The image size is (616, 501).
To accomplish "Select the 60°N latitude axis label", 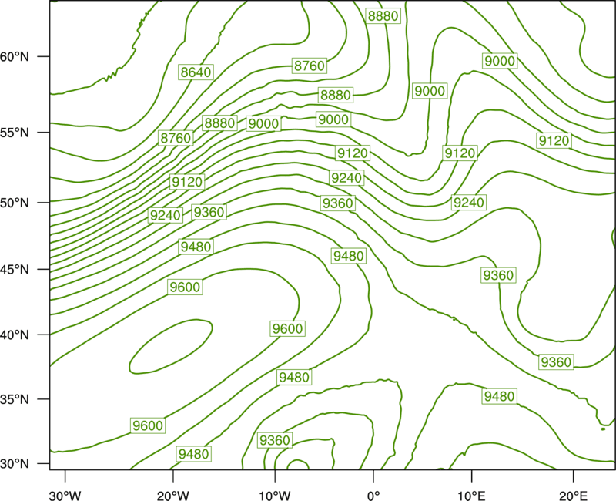I will 15,56.
